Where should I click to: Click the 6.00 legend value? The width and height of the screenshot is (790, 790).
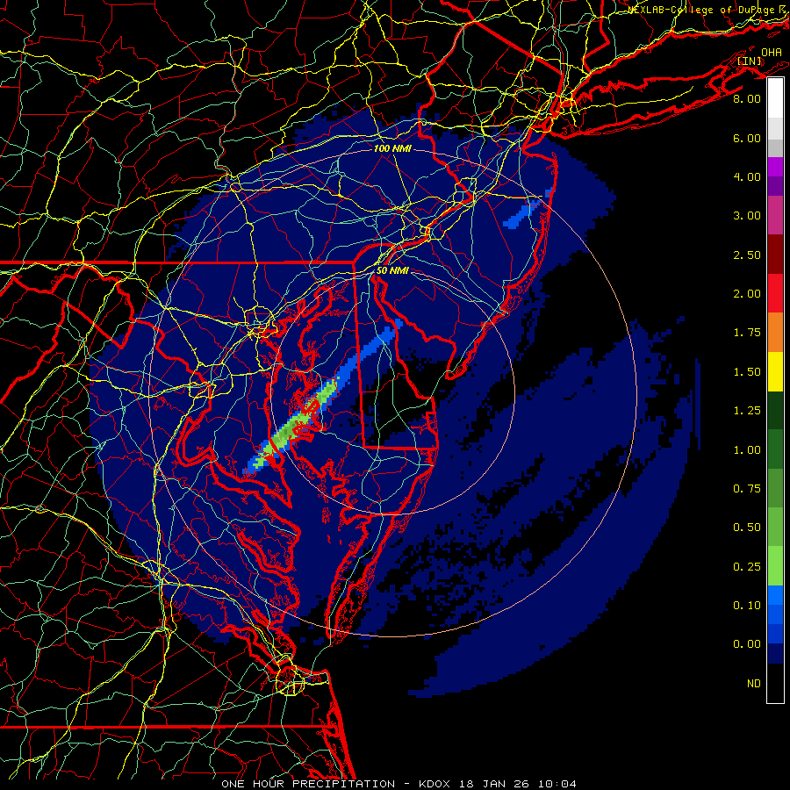coord(747,138)
